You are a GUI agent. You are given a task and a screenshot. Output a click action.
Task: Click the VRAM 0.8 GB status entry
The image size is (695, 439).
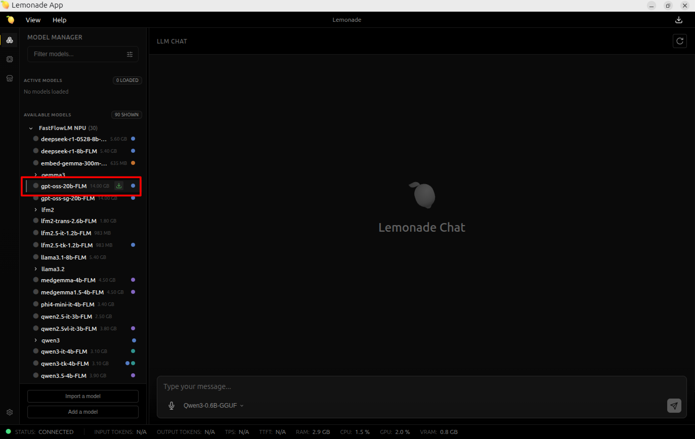pyautogui.click(x=439, y=432)
